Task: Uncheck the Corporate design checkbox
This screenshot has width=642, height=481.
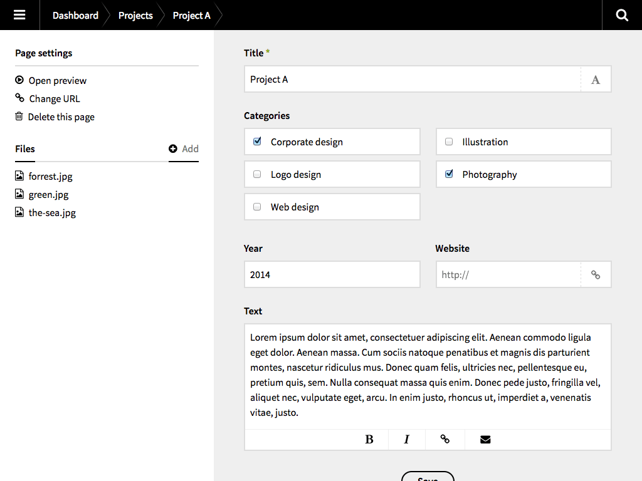Action: 257,142
